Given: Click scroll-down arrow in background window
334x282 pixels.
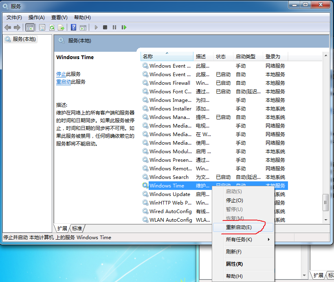Looking at the screenshot, I should point(304,275).
